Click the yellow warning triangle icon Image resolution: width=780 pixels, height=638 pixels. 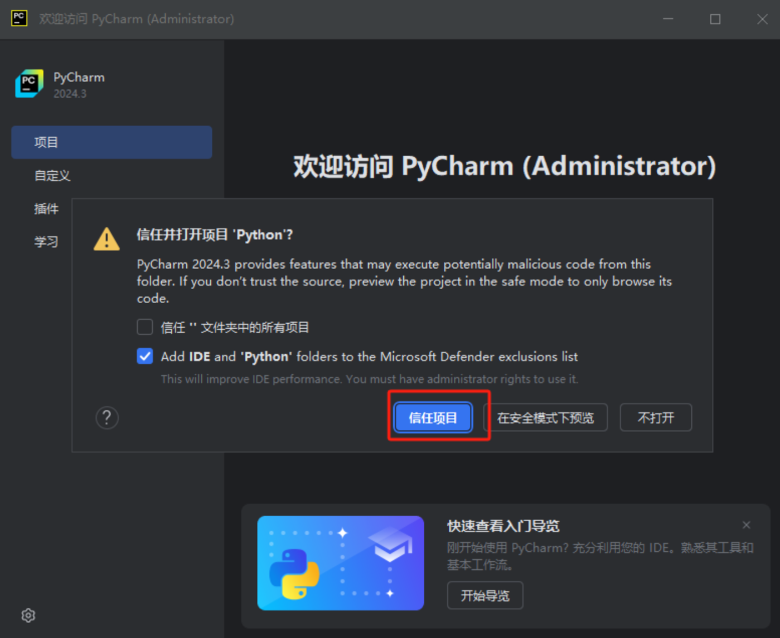[x=106, y=239]
